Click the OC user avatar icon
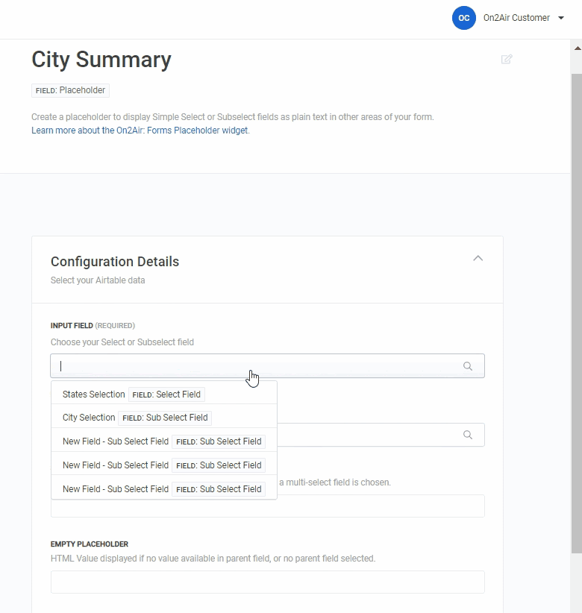Viewport: 582px width, 613px height. pyautogui.click(x=463, y=18)
